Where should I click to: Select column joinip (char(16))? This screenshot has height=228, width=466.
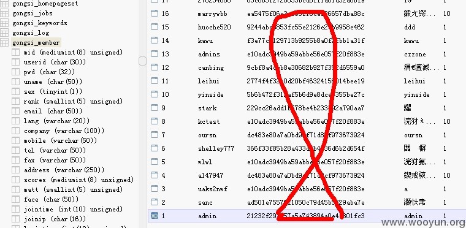55,219
